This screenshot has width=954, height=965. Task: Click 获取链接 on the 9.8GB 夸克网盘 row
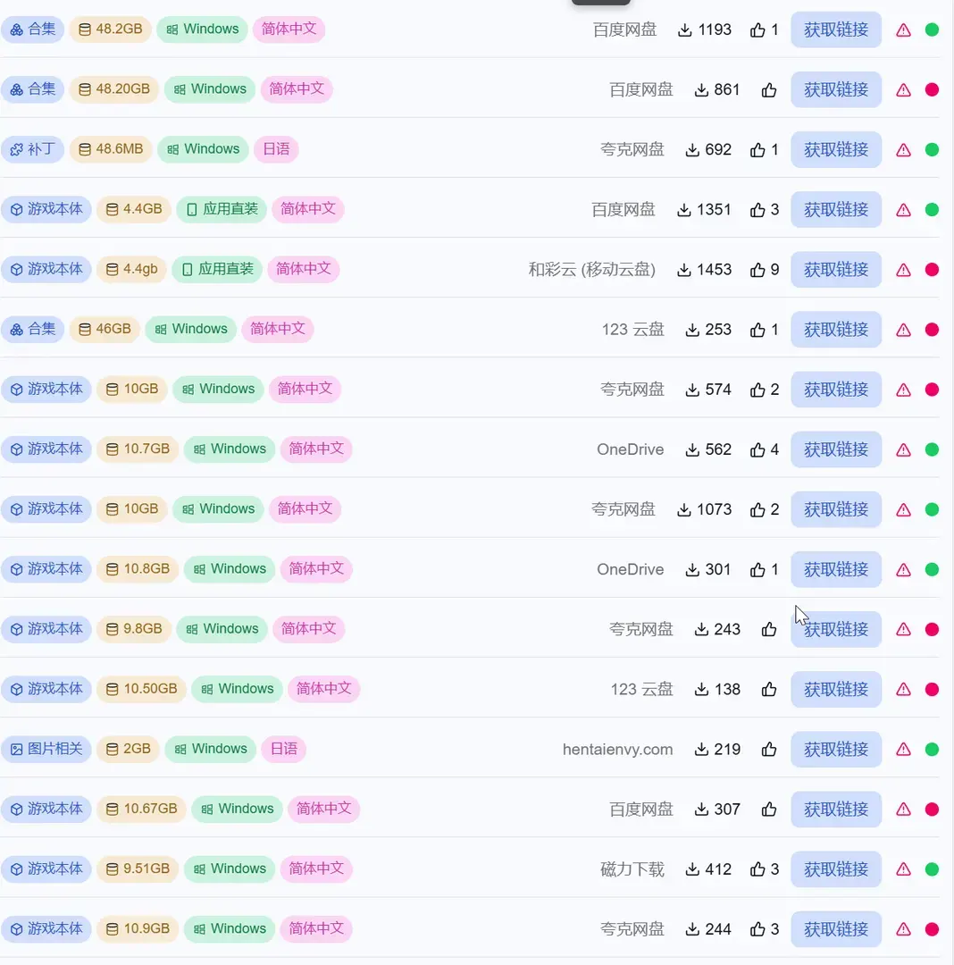pyautogui.click(x=836, y=630)
